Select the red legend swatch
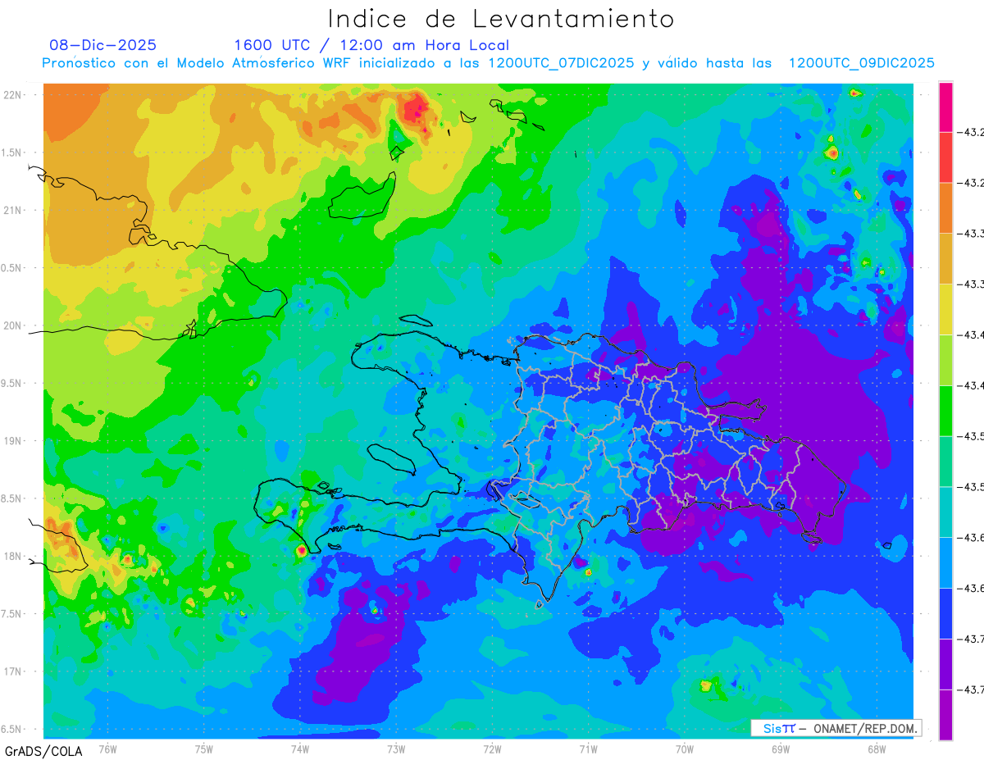Screen dimensions: 984x760 tap(945, 157)
